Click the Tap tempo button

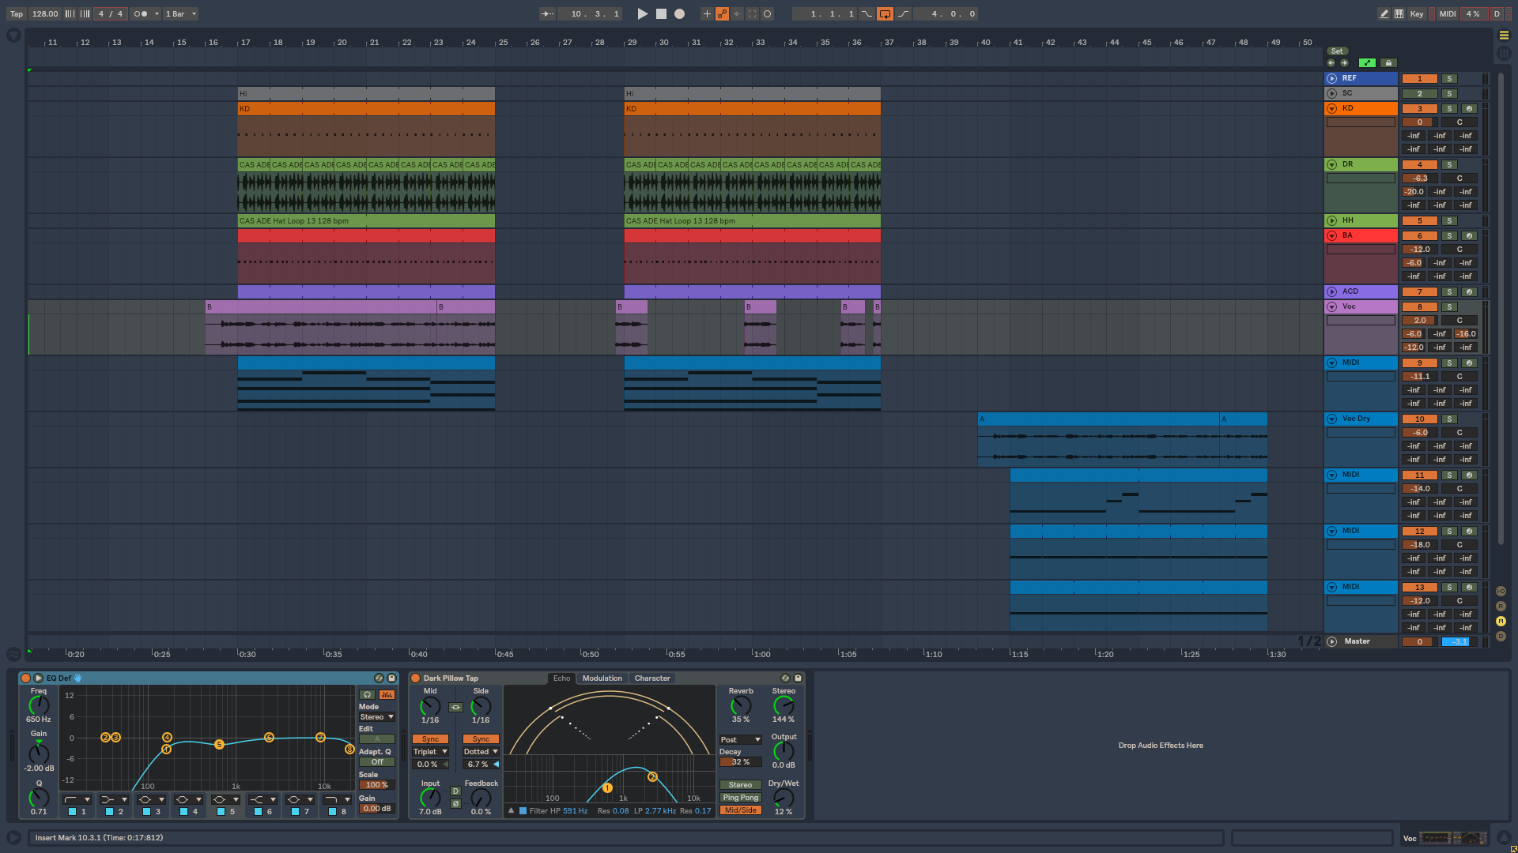[x=17, y=13]
